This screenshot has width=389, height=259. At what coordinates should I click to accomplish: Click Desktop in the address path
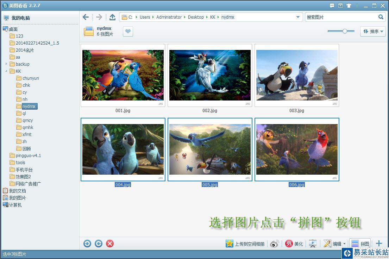[x=196, y=17]
